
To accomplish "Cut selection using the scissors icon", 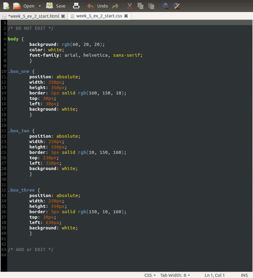I will pos(130,6).
